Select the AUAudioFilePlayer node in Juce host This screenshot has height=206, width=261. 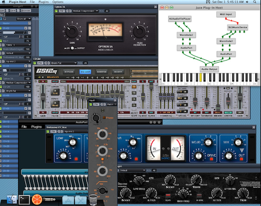click(180, 19)
